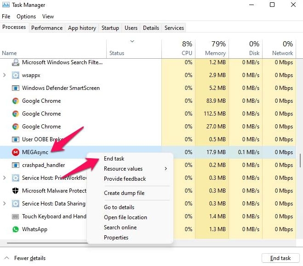Viewport: 303px width, 266px height.
Task: Click the Chrome icon using 83.9 MB
Action: [x=16, y=101]
